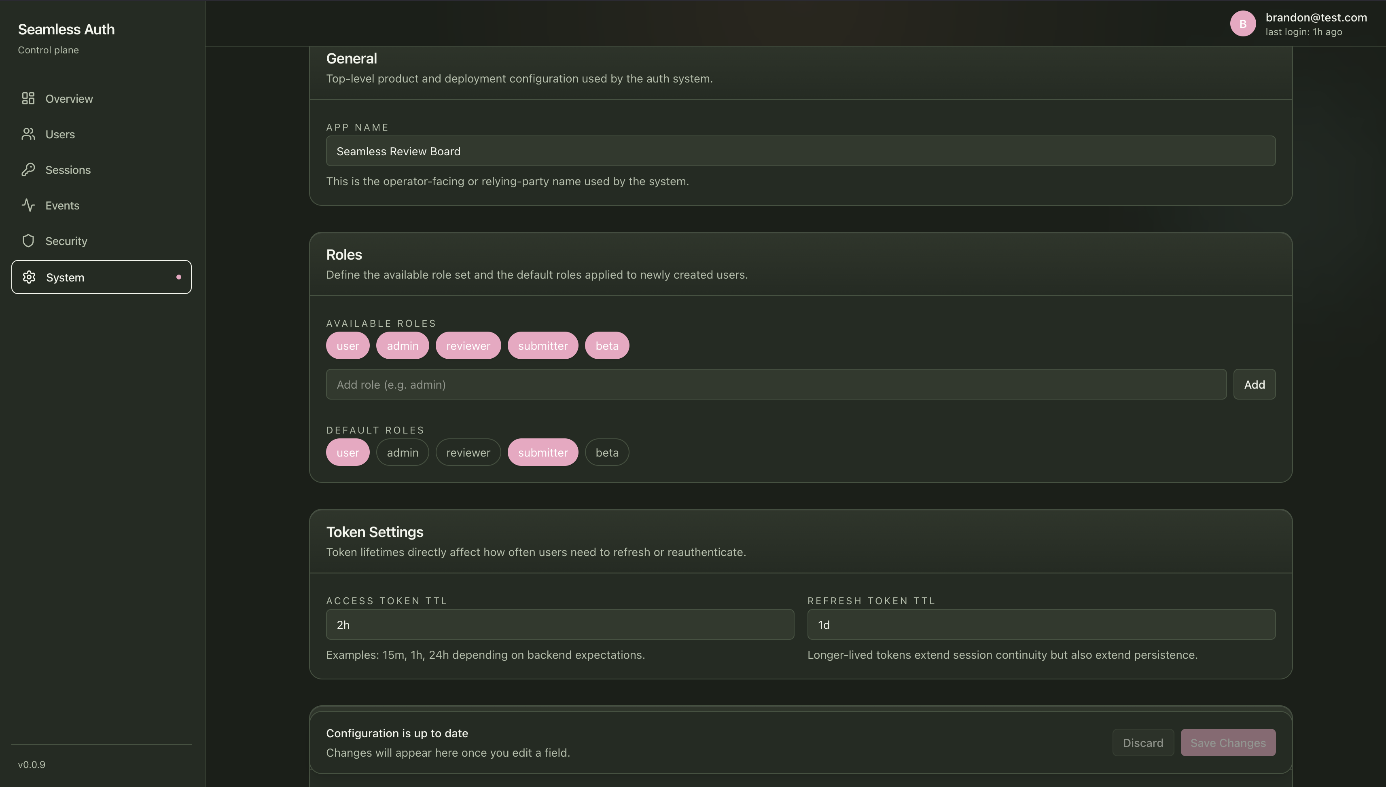Focus the Access Token TTL field
This screenshot has width=1386, height=787.
(x=560, y=625)
